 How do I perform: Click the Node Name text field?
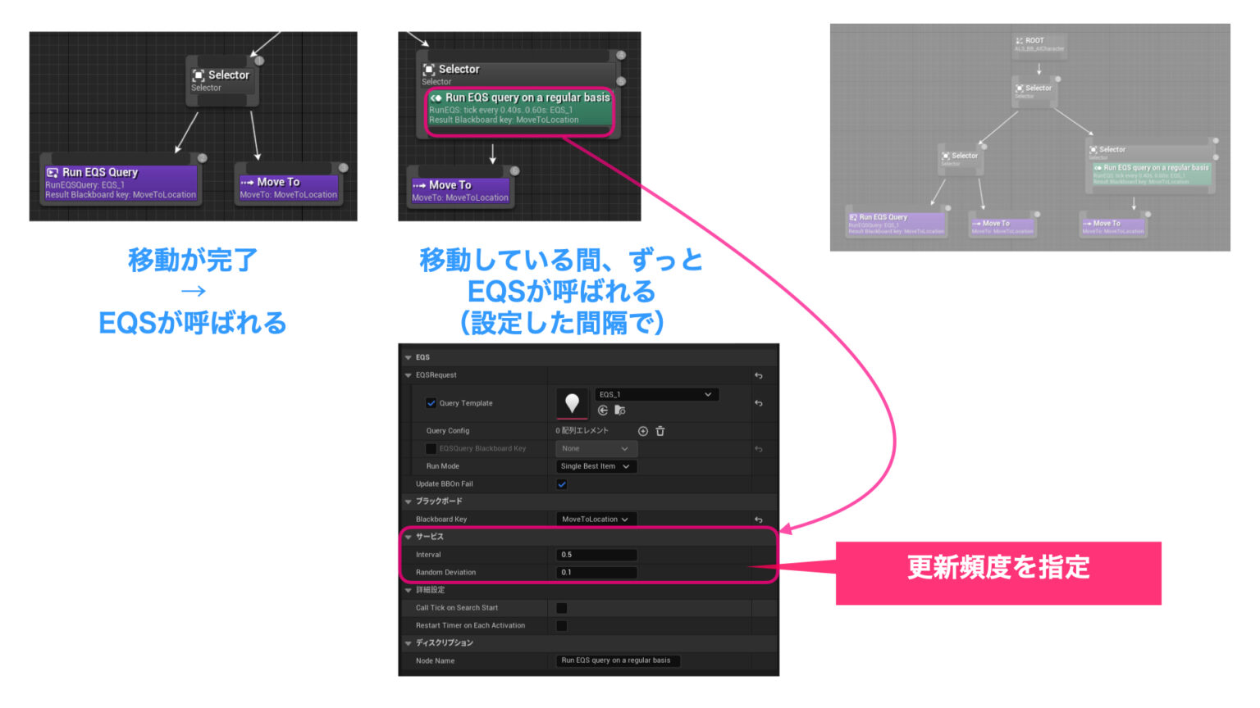[617, 660]
